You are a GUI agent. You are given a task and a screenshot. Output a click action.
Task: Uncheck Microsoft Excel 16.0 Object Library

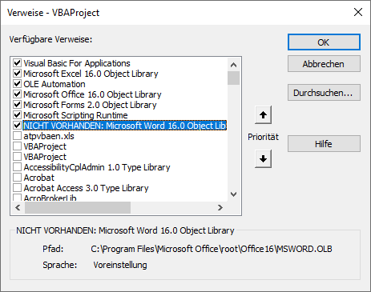17,74
